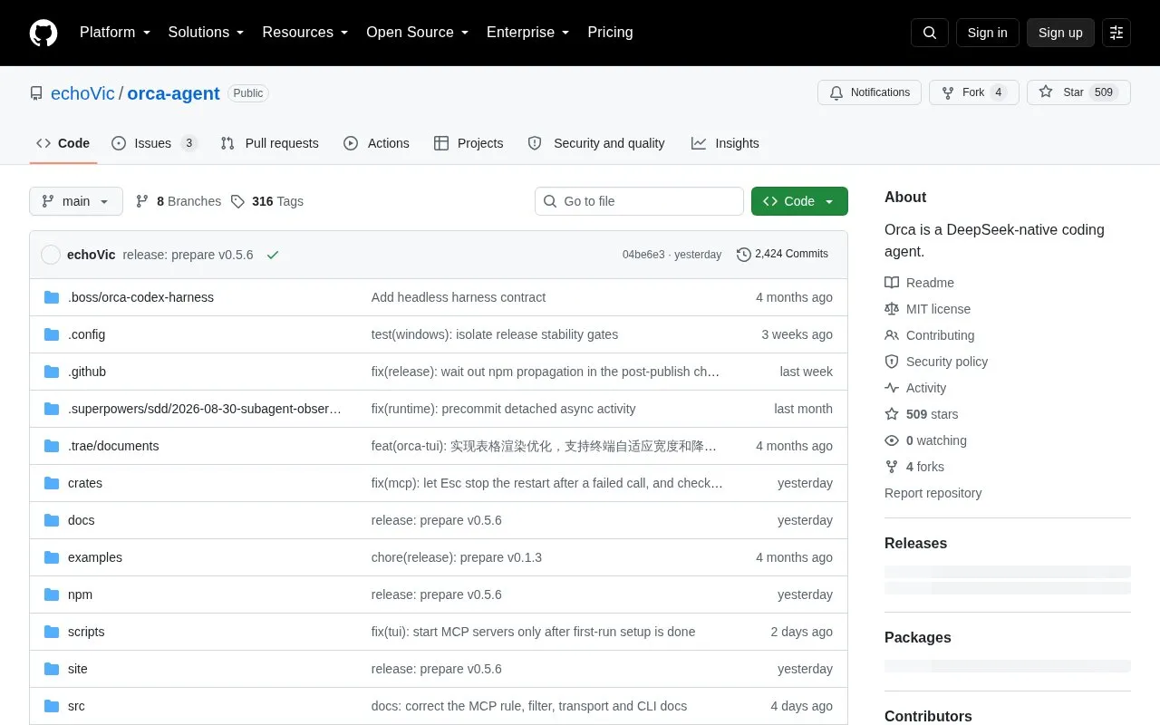Click the scale icon beside MIT license
This screenshot has width=1160, height=725.
coord(892,309)
